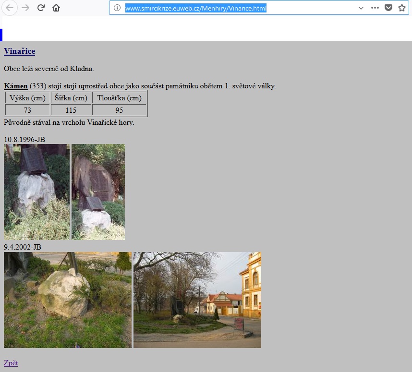Return using the Zpět link
The width and height of the screenshot is (412, 372).
tap(10, 363)
